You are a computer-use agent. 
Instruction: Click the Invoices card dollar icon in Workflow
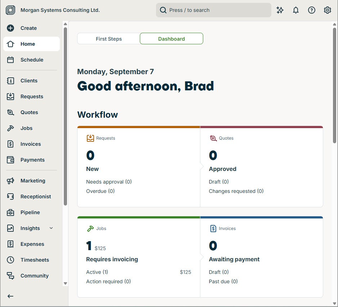[213, 229]
